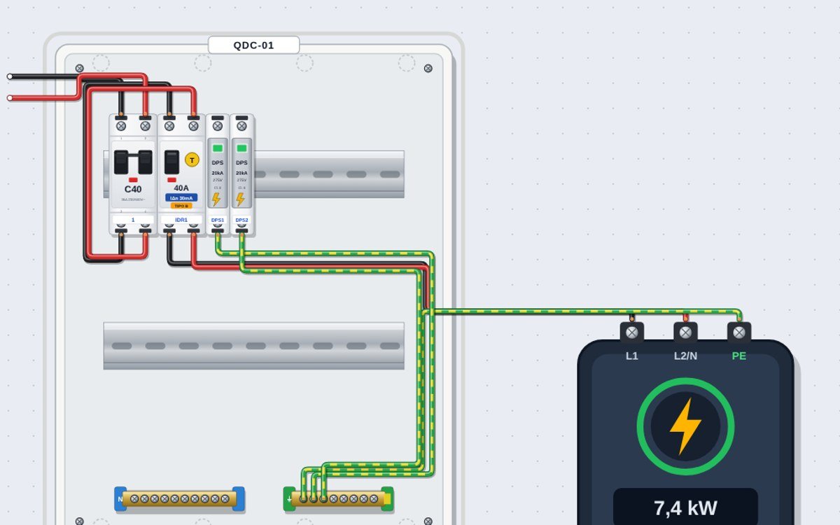Click the red indicator on IDR1 device
The image size is (840, 525).
(x=171, y=179)
